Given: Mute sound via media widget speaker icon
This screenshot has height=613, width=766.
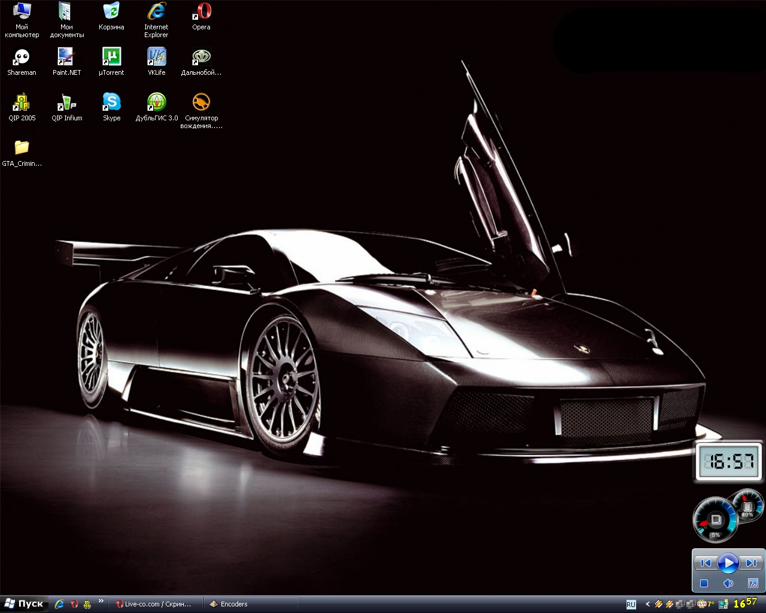Looking at the screenshot, I should click(728, 583).
